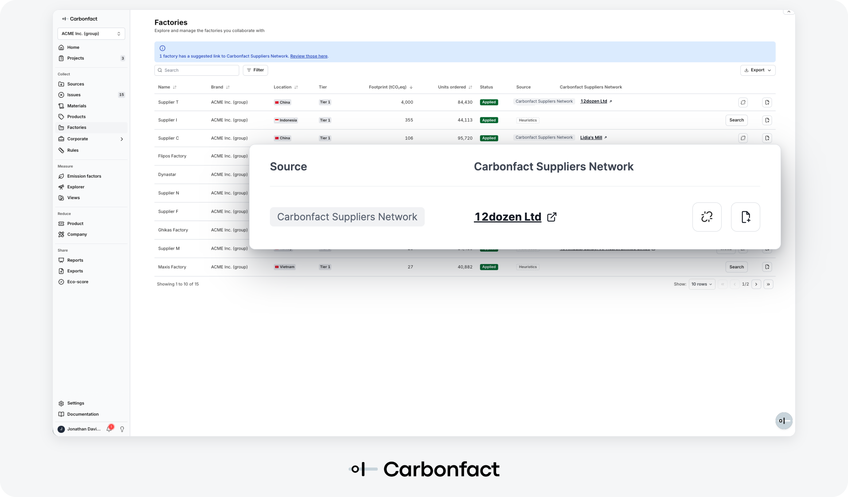Go to Projects in the sidebar
848x497 pixels.
[x=75, y=58]
